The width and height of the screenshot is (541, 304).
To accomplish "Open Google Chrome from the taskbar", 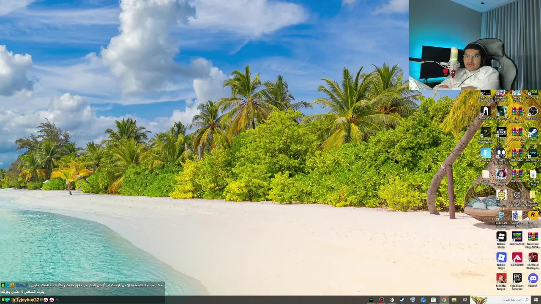I will [444, 300].
